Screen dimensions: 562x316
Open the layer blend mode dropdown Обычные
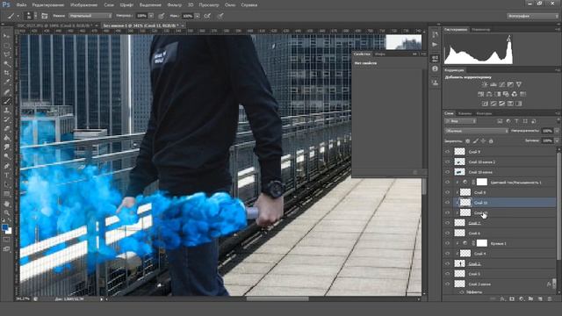point(476,131)
